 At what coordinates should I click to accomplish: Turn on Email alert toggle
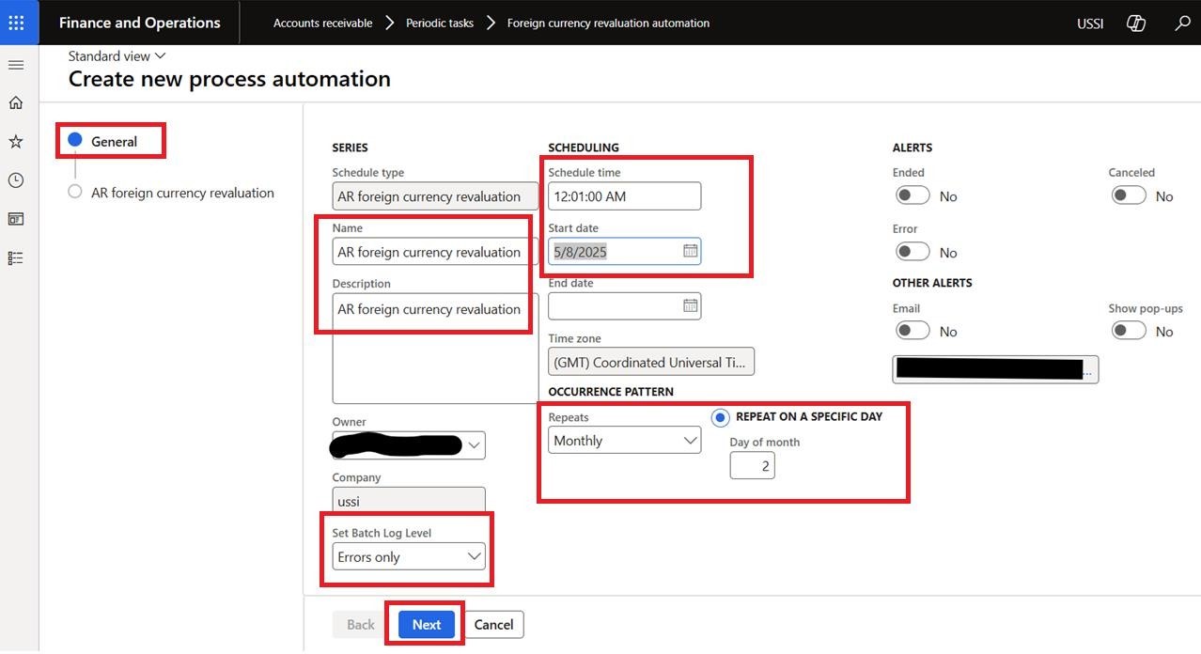912,331
